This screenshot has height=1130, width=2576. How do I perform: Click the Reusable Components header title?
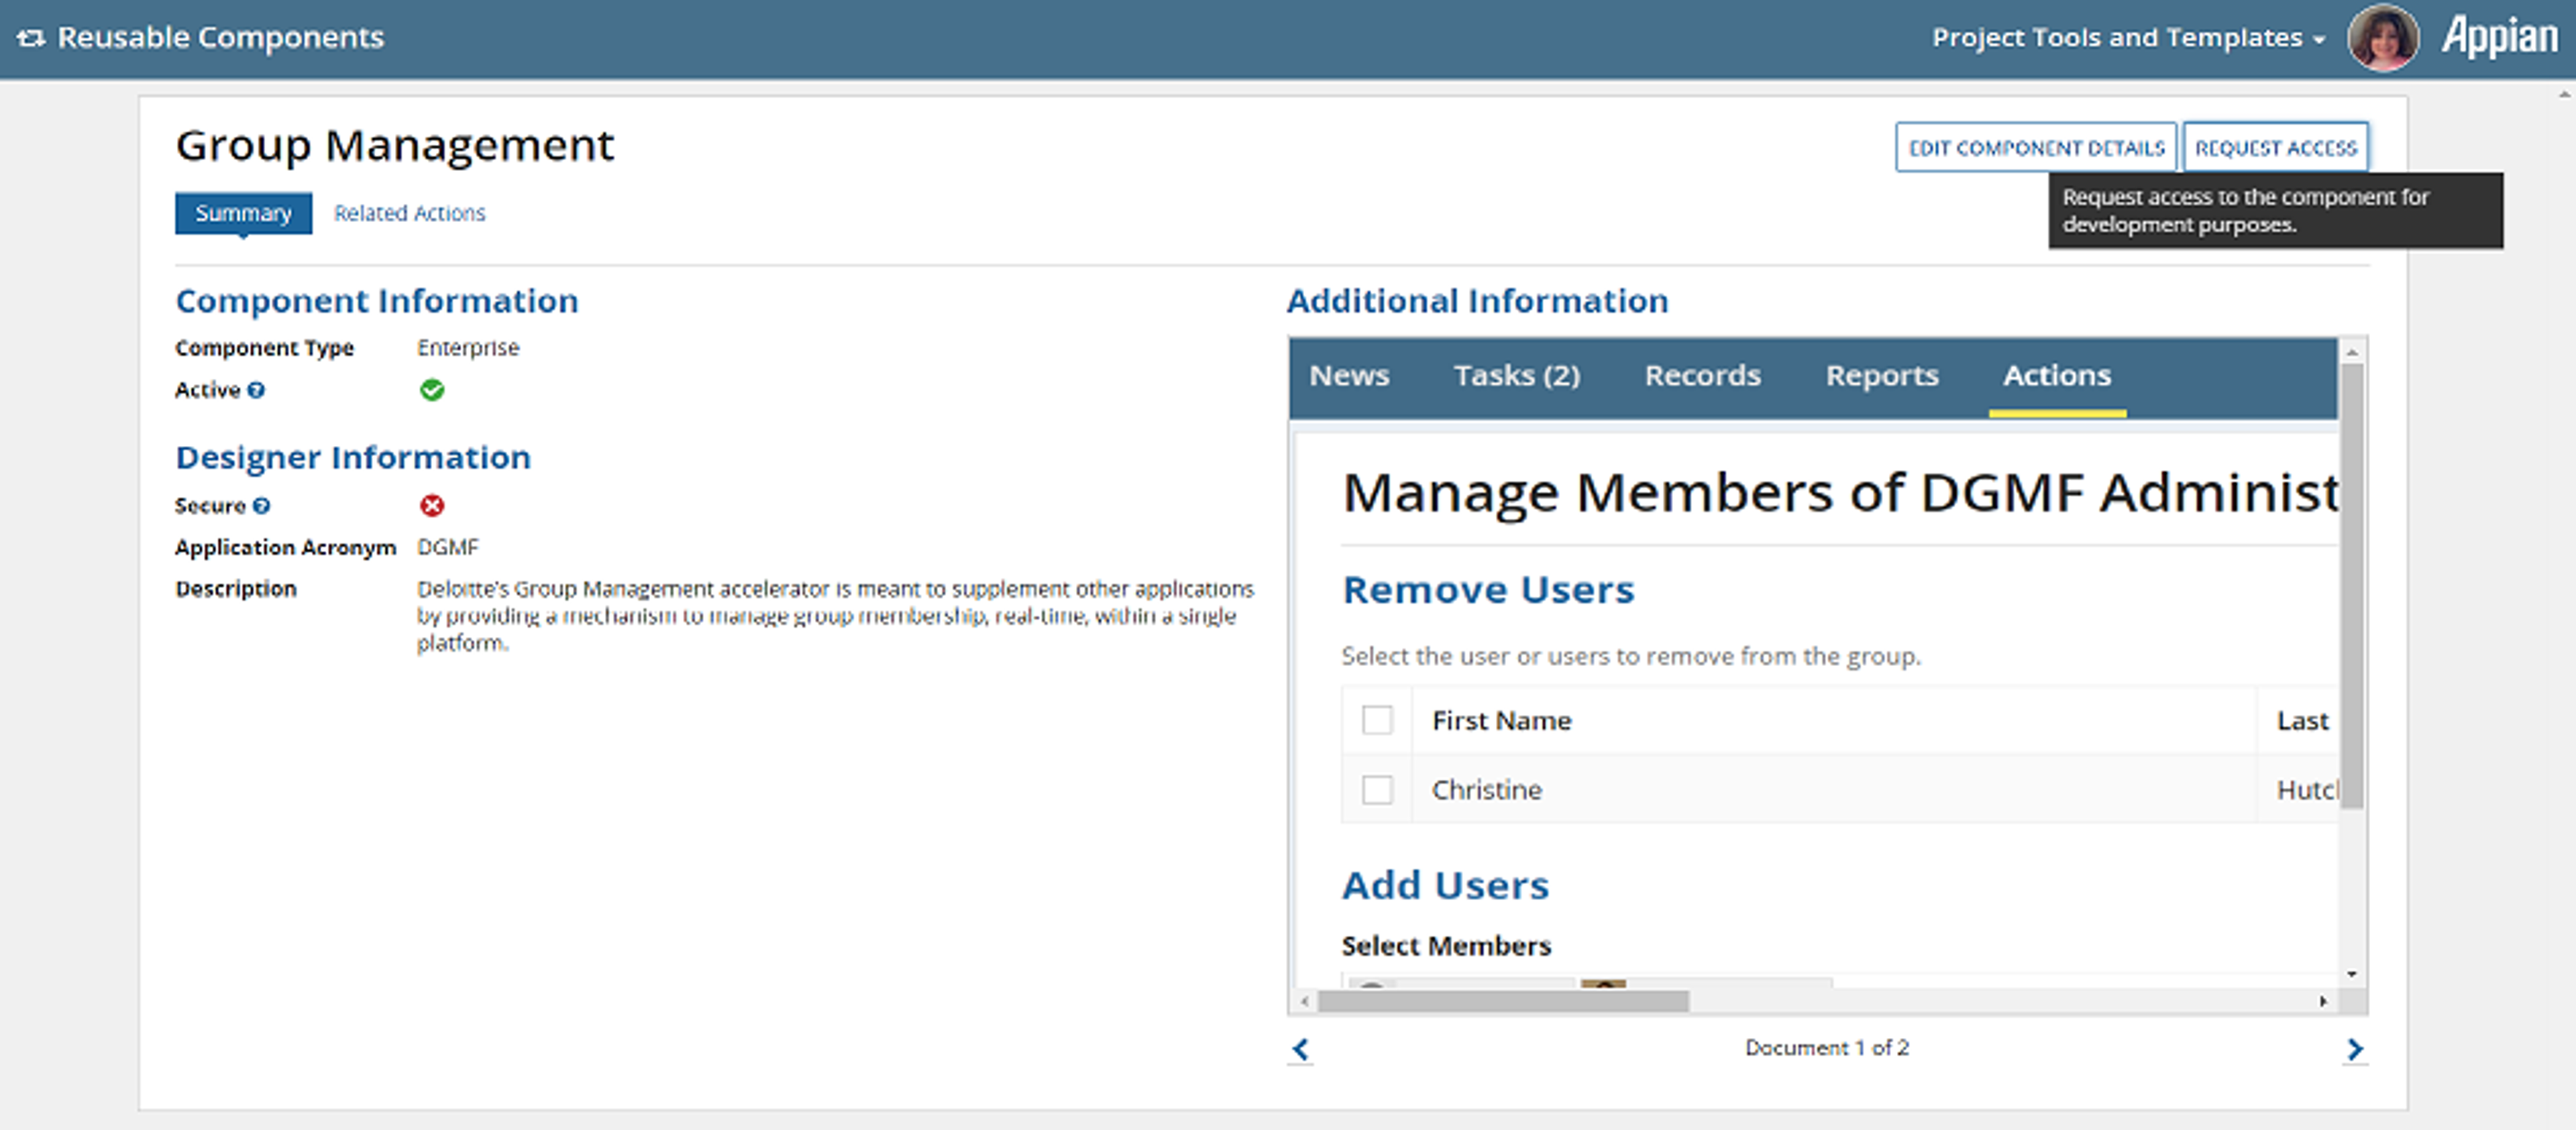220,38
